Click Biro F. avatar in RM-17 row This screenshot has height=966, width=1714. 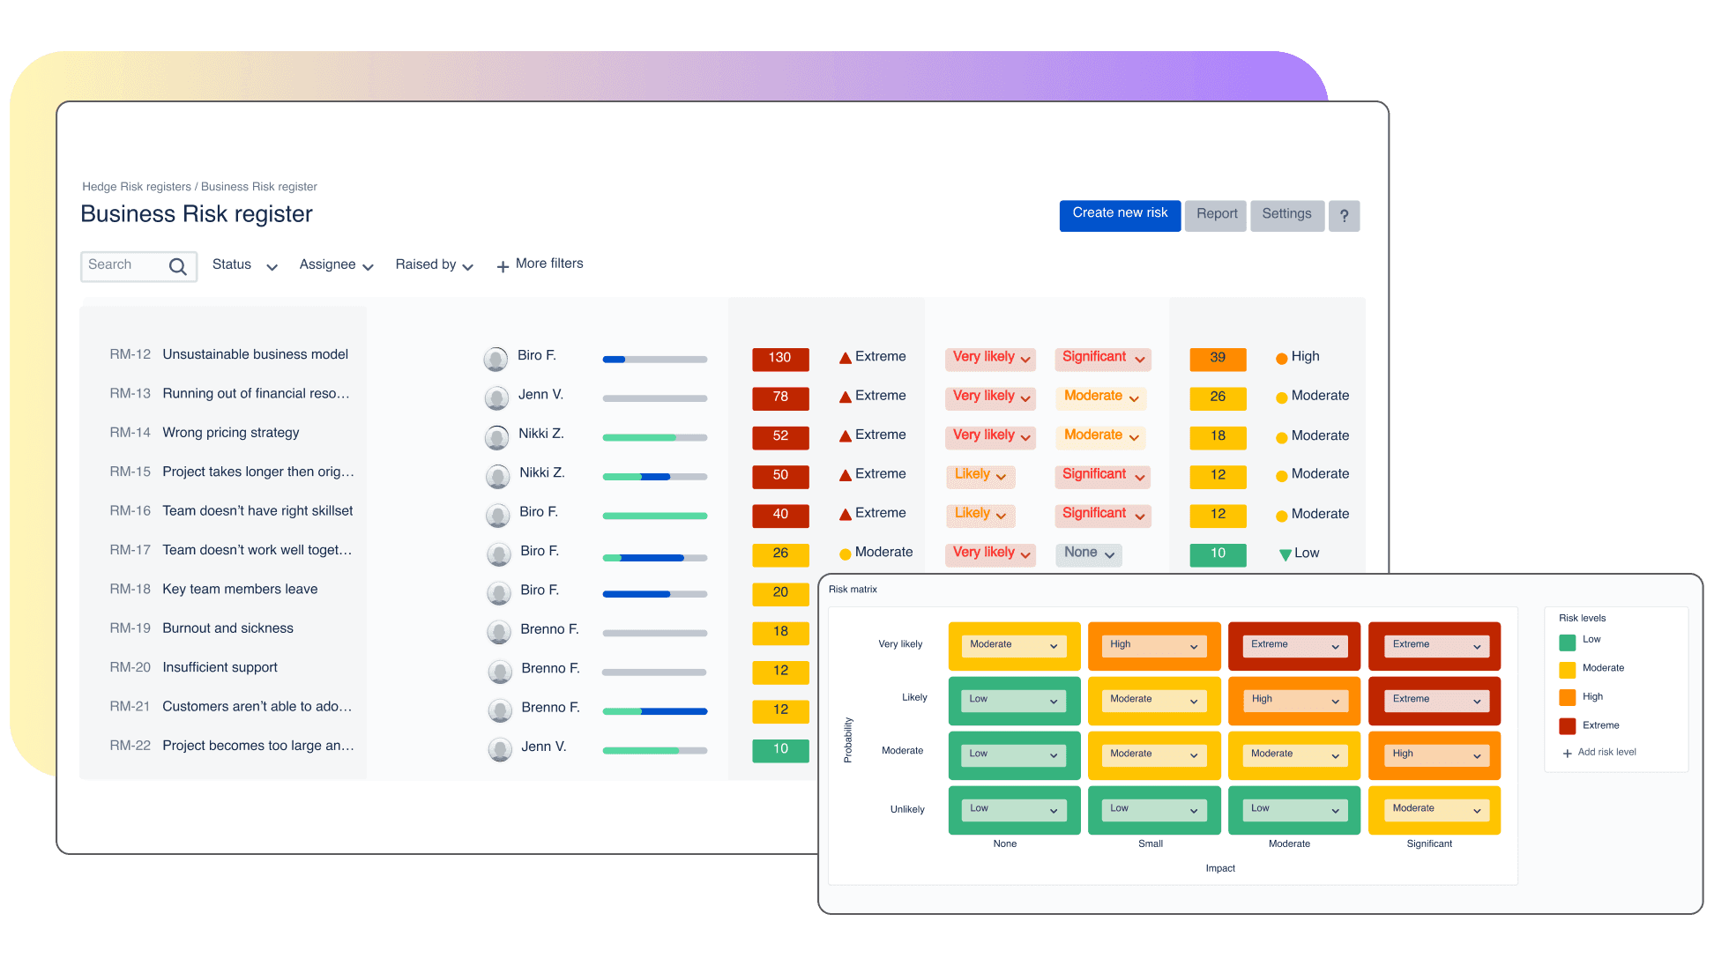tap(498, 554)
